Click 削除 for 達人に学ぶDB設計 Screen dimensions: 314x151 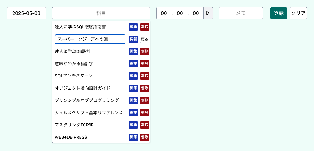pos(145,51)
